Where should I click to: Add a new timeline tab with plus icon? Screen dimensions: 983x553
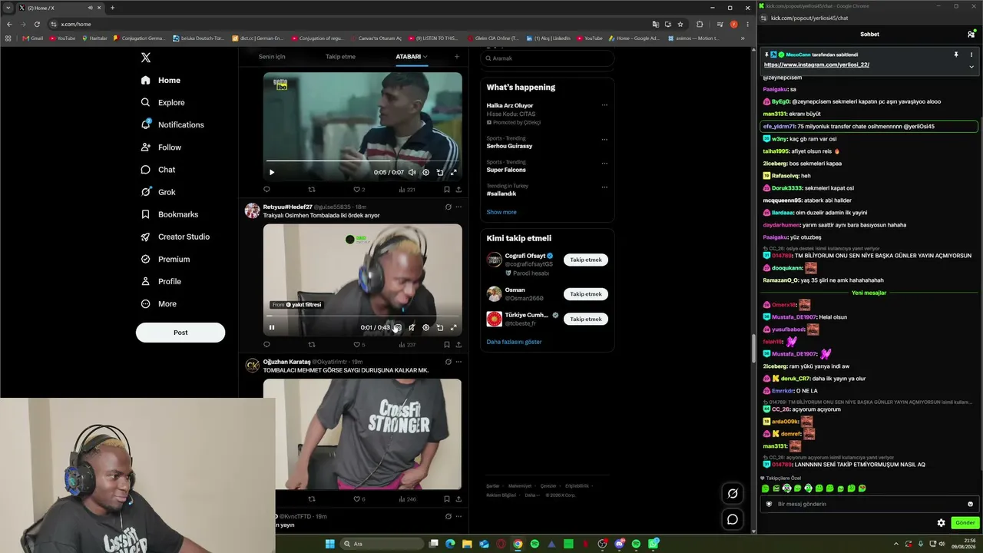click(457, 56)
